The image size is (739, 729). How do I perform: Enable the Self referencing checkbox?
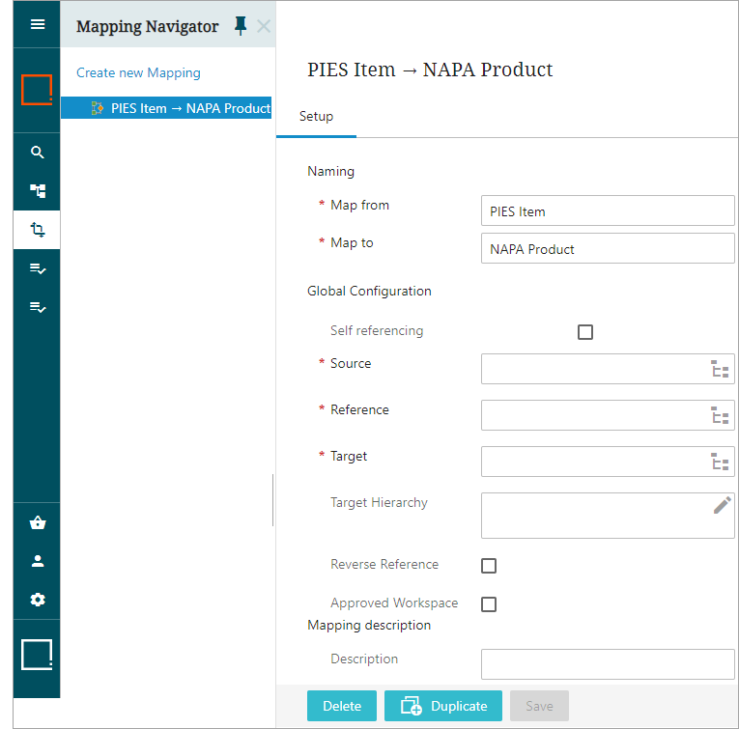(x=584, y=332)
